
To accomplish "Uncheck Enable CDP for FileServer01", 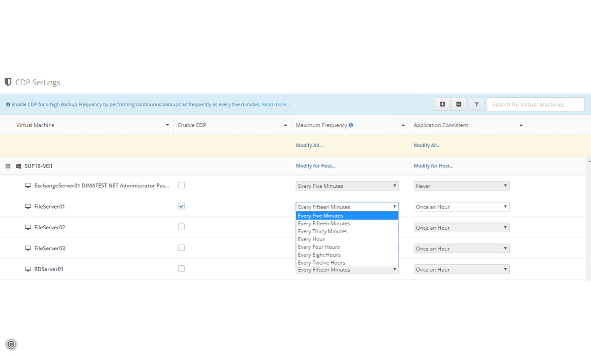I will (x=181, y=206).
